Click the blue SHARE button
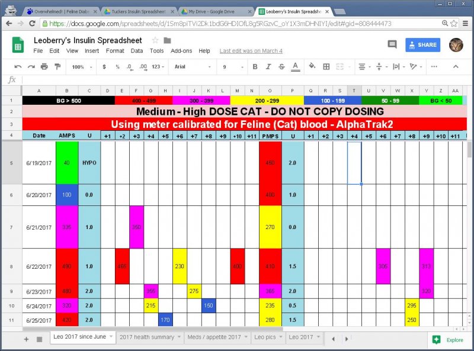Viewport: 474px width, 351px height. (x=423, y=45)
